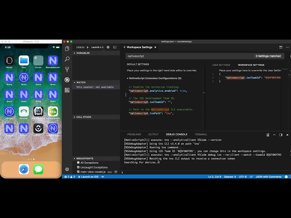Change indentation via Spaces: 4 in the status bar
Image resolution: width=291 pixels, height=218 pixels.
[x=230, y=177]
